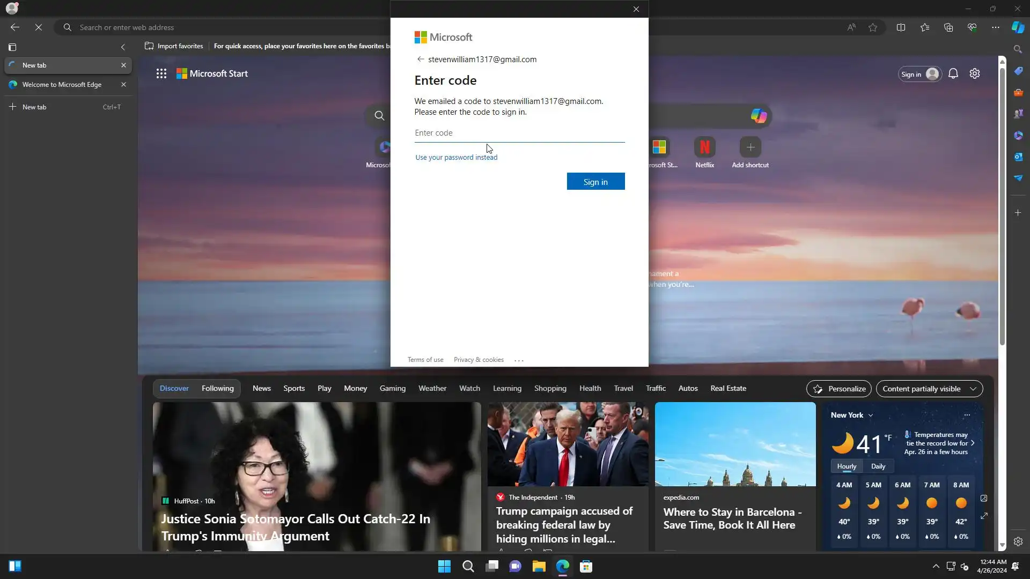The height and width of the screenshot is (579, 1030).
Task: Switch weather to Daily view
Action: click(878, 466)
